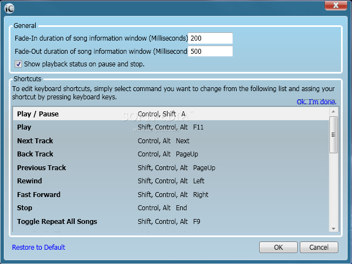Select the Previous Track command
Screen dimensions: 352x264
(x=171, y=167)
